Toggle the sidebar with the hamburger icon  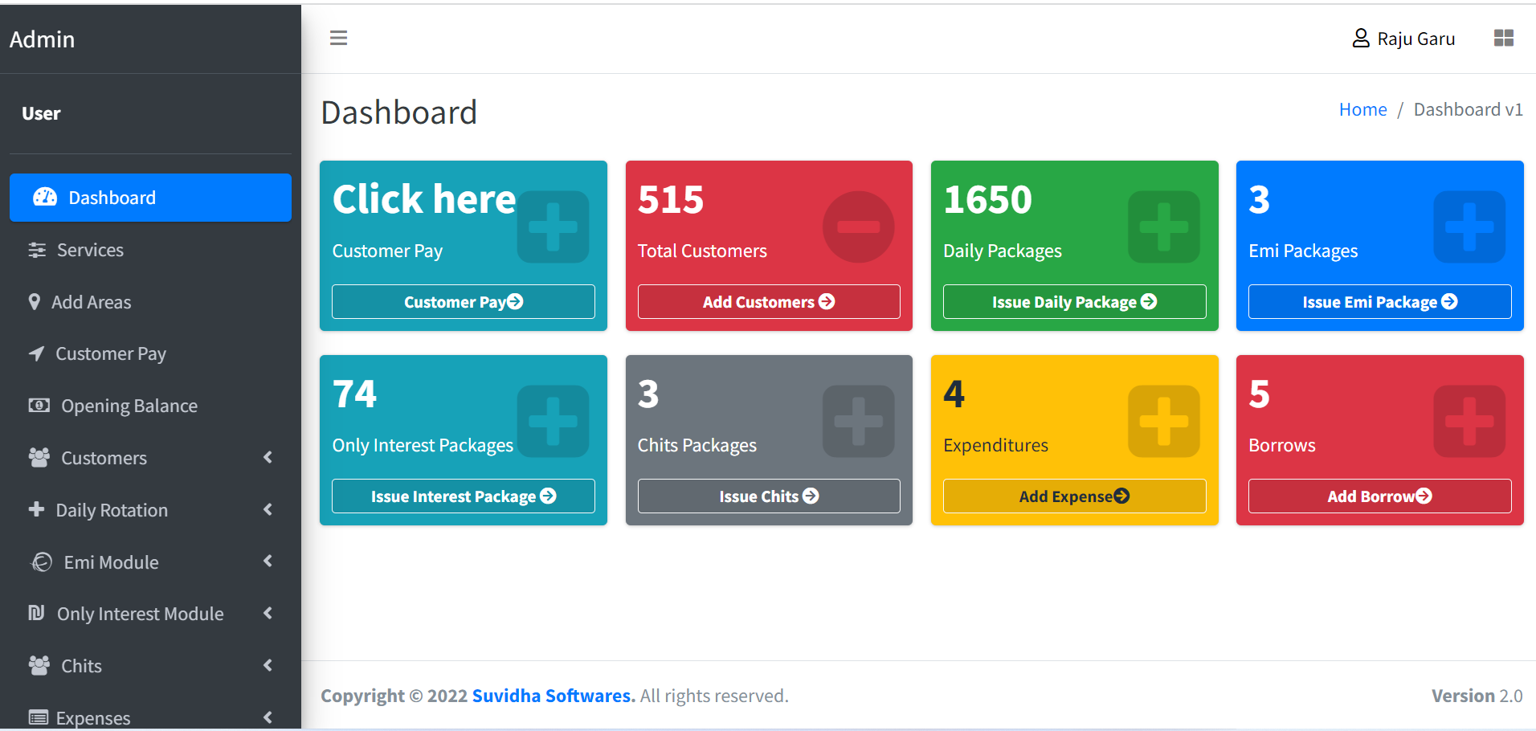click(x=338, y=38)
